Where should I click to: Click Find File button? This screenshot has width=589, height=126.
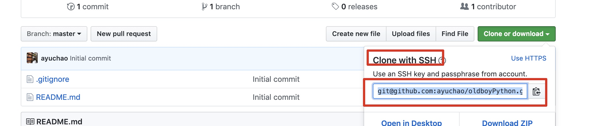click(x=455, y=34)
